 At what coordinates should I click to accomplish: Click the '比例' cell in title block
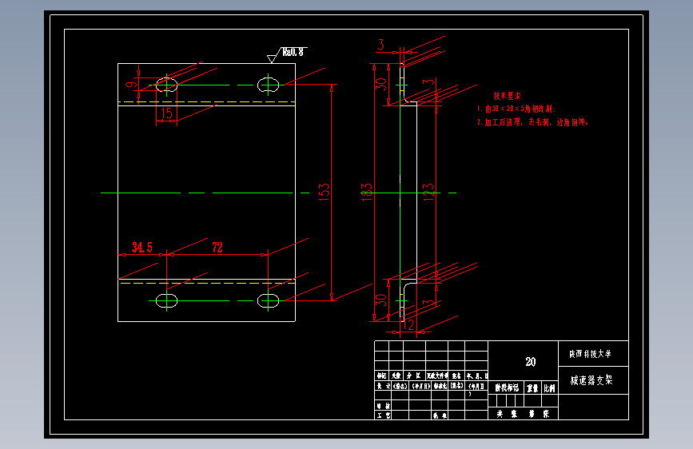549,388
